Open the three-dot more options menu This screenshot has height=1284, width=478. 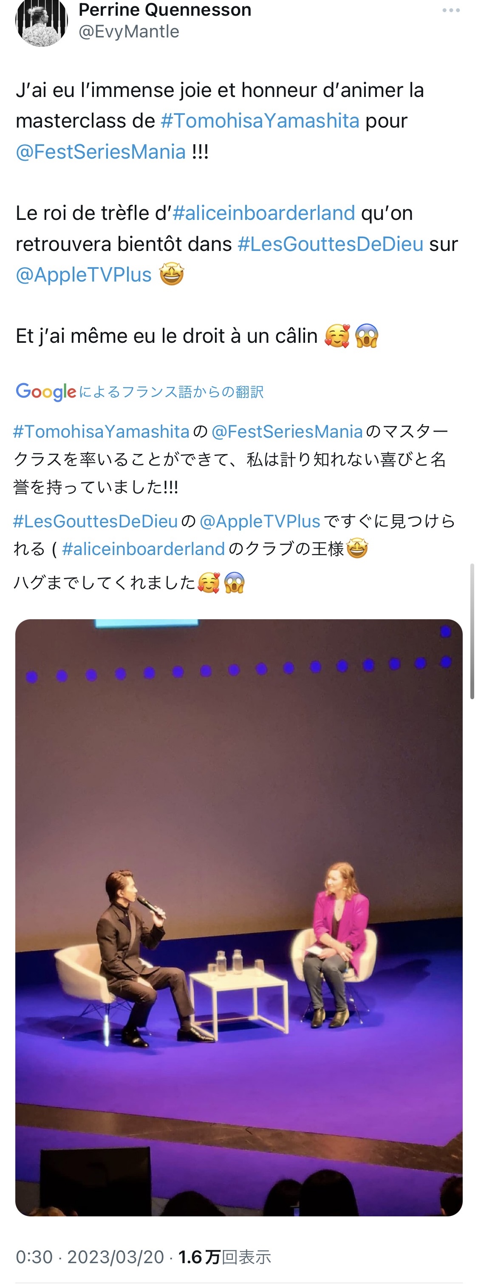[451, 11]
